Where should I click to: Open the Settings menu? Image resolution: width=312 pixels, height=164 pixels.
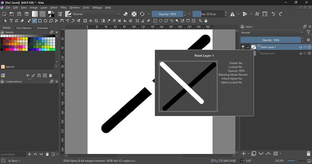coord(97,8)
